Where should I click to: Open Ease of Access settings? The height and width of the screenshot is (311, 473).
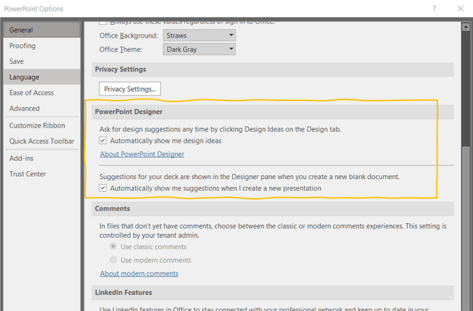pyautogui.click(x=32, y=93)
